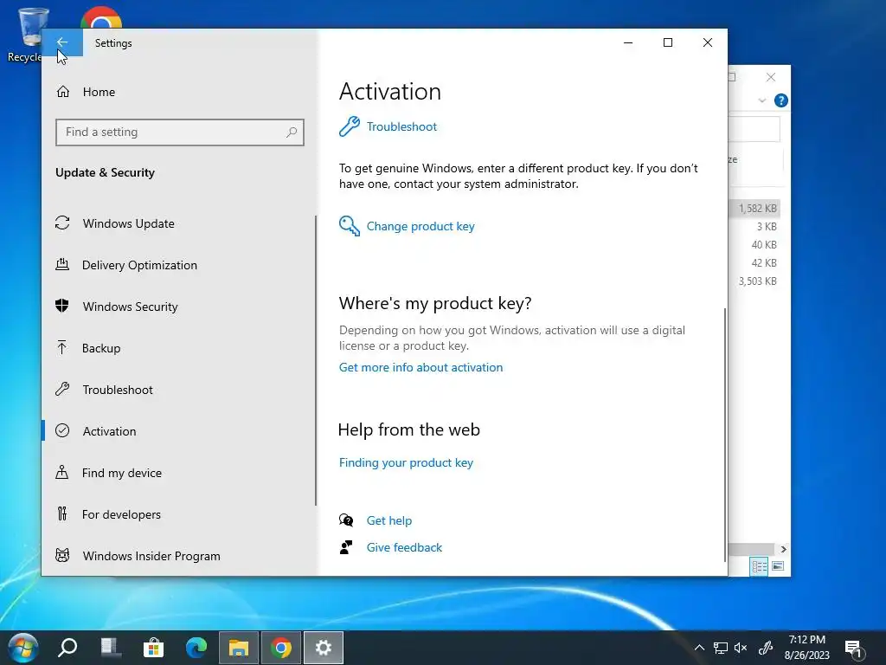Select Delivery Optimization in sidebar
The height and width of the screenshot is (665, 886).
click(x=139, y=265)
